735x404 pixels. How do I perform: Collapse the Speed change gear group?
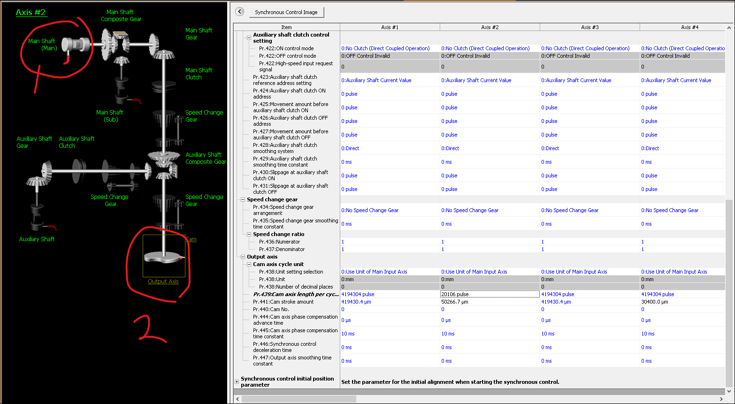pyautogui.click(x=243, y=200)
